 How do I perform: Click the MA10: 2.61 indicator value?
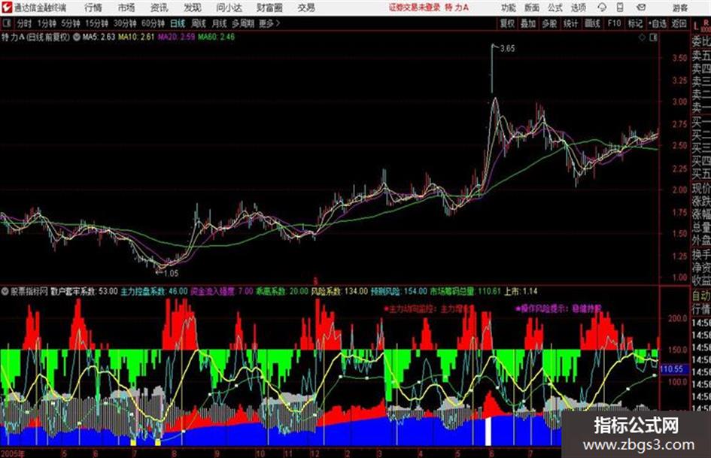pyautogui.click(x=136, y=37)
